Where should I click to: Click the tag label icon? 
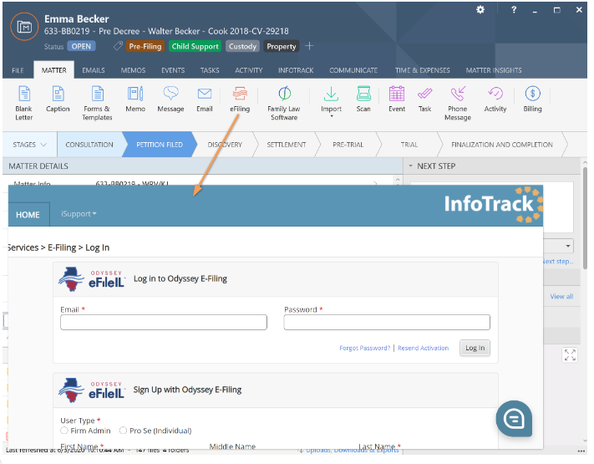pos(118,46)
